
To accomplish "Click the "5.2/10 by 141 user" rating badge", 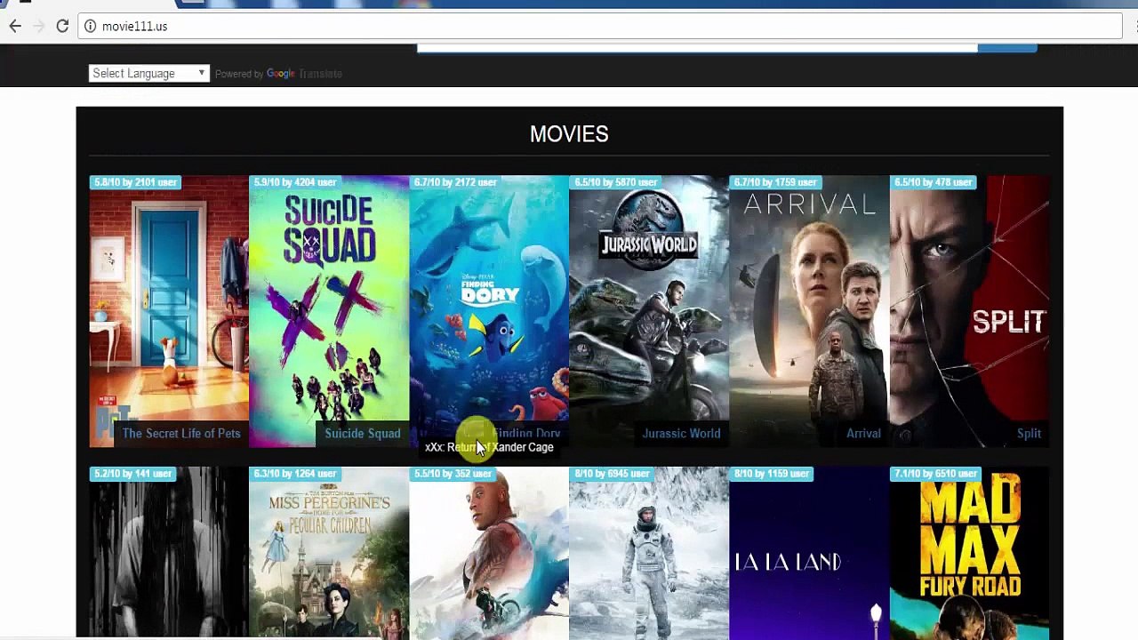I will point(132,474).
